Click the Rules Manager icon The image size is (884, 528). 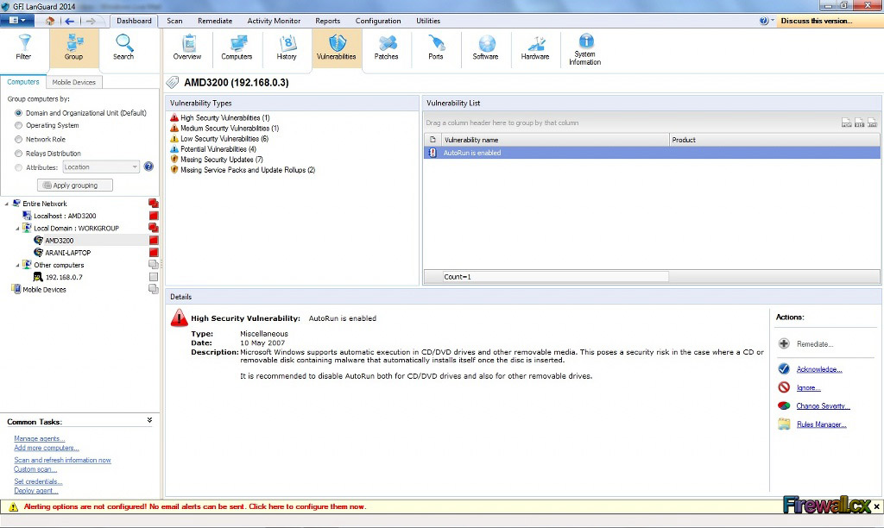[x=784, y=424]
